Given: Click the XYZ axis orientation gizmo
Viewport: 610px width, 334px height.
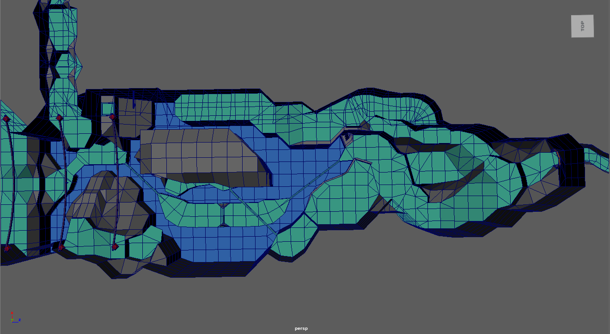Looking at the screenshot, I should (x=14, y=318).
